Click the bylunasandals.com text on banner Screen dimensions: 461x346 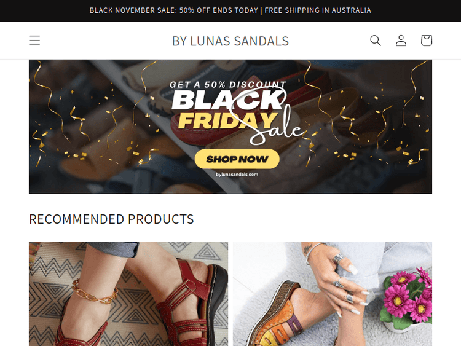[237, 175]
